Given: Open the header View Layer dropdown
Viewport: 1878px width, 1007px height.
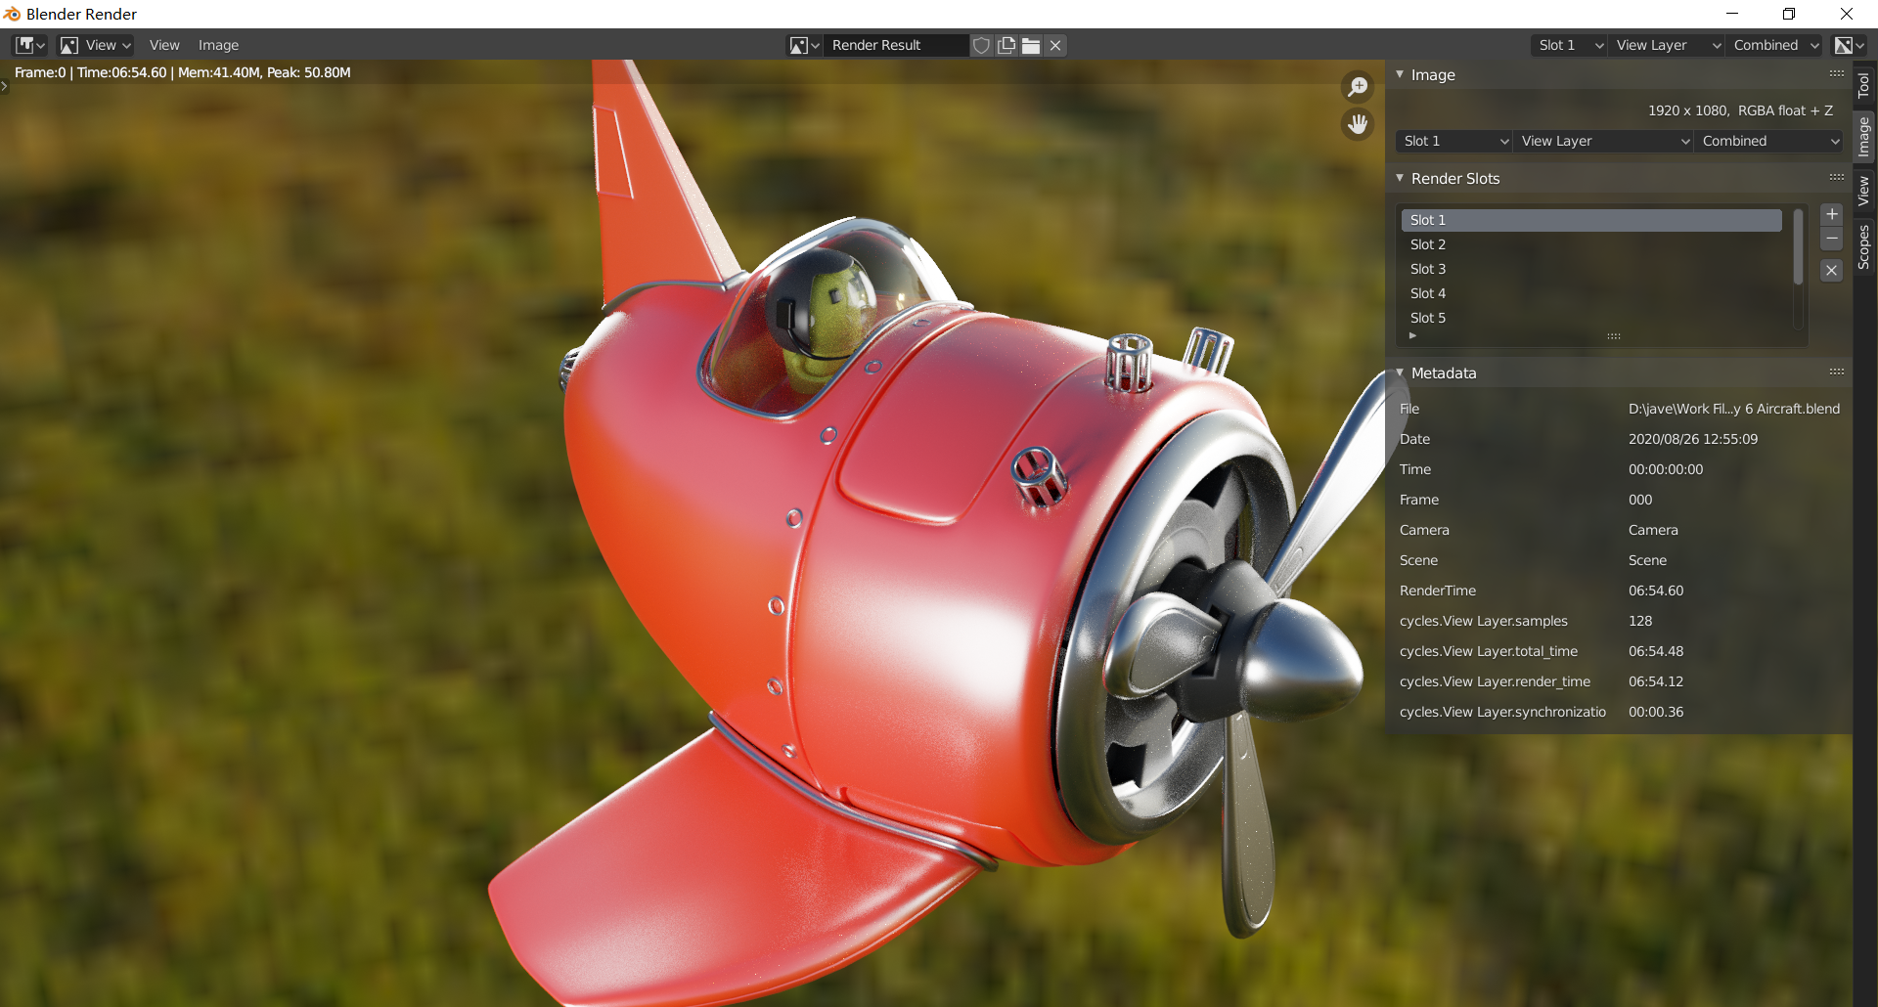Looking at the screenshot, I should [1667, 45].
